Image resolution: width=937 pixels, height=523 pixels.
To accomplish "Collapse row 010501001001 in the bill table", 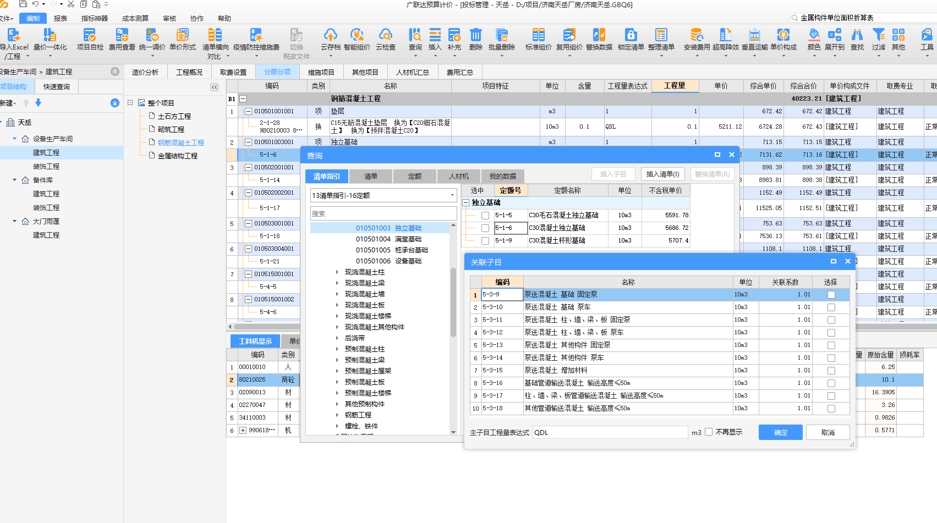I will (x=248, y=111).
